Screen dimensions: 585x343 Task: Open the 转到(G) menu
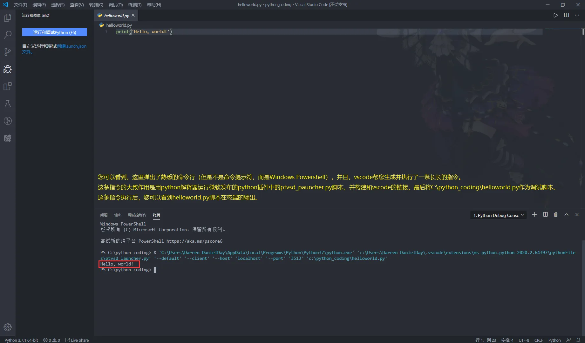[96, 5]
